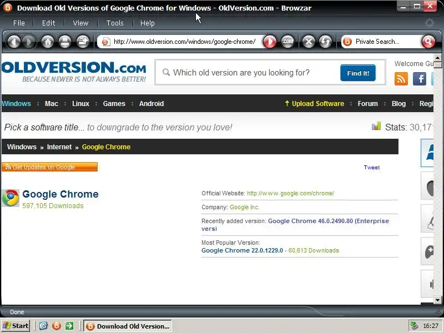The image size is (444, 333).
Task: Open the Forum link
Action: [368, 104]
